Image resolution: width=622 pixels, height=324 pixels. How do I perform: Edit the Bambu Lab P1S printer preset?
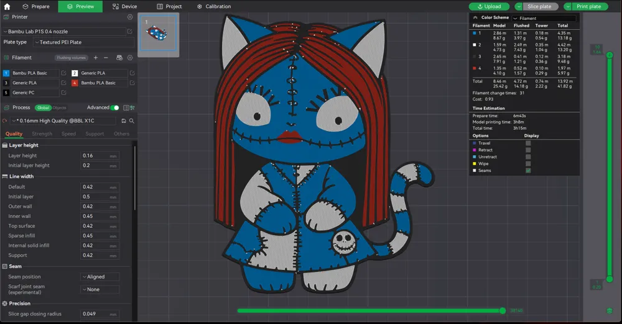[x=130, y=31]
